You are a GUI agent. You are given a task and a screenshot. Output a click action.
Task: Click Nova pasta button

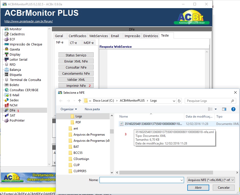pos(92,109)
